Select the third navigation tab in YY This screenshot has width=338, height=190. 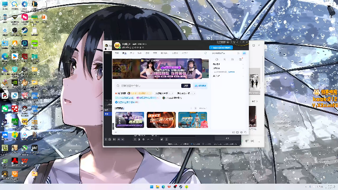pos(132,53)
